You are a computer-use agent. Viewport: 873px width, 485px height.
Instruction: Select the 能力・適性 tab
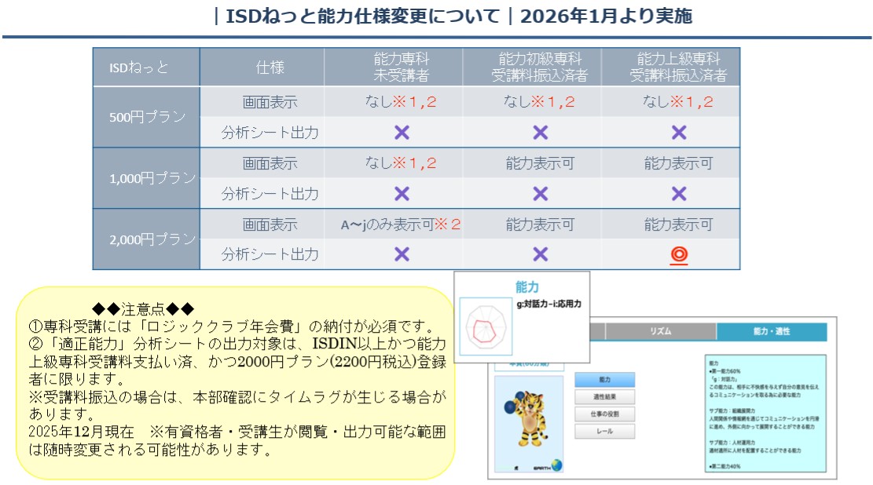(771, 332)
